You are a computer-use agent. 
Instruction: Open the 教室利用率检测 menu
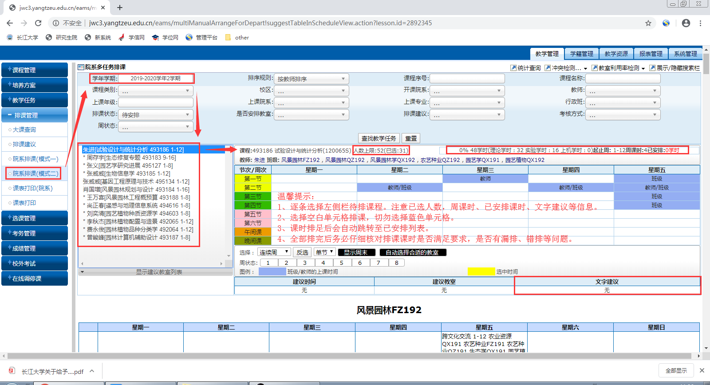coord(618,68)
